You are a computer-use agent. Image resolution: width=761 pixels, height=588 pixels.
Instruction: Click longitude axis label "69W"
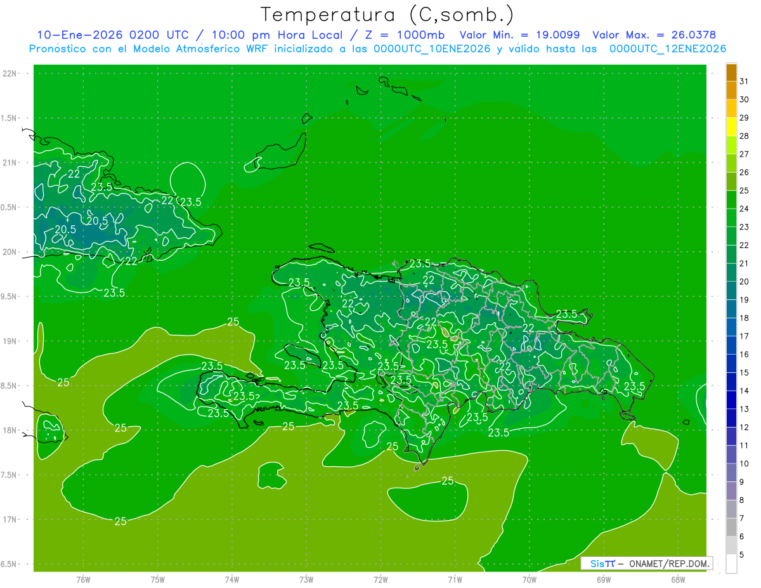click(x=604, y=580)
